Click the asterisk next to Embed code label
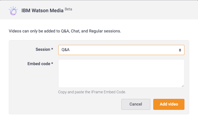The width and height of the screenshot is (198, 126). click(x=52, y=63)
